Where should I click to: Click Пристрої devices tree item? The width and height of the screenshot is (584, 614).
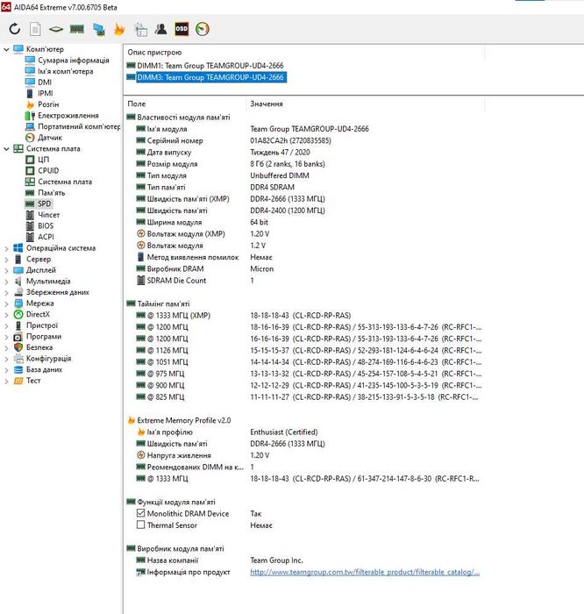point(36,325)
